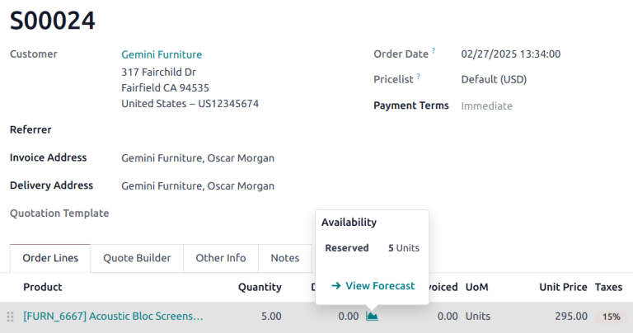
Task: Click the View Forecast link
Action: pos(373,285)
